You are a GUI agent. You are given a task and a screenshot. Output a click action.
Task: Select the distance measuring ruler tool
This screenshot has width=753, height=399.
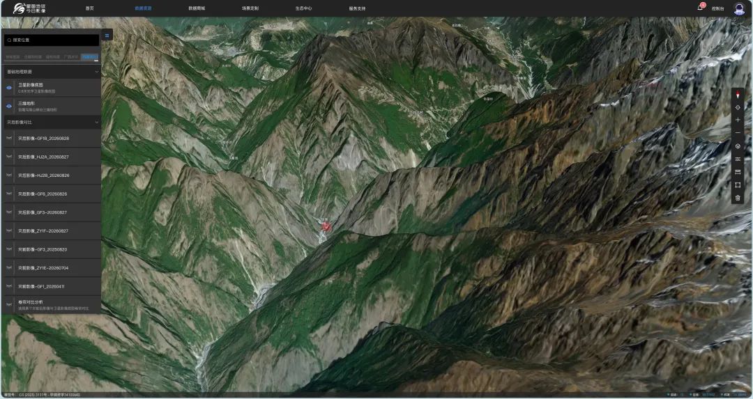pyautogui.click(x=738, y=172)
